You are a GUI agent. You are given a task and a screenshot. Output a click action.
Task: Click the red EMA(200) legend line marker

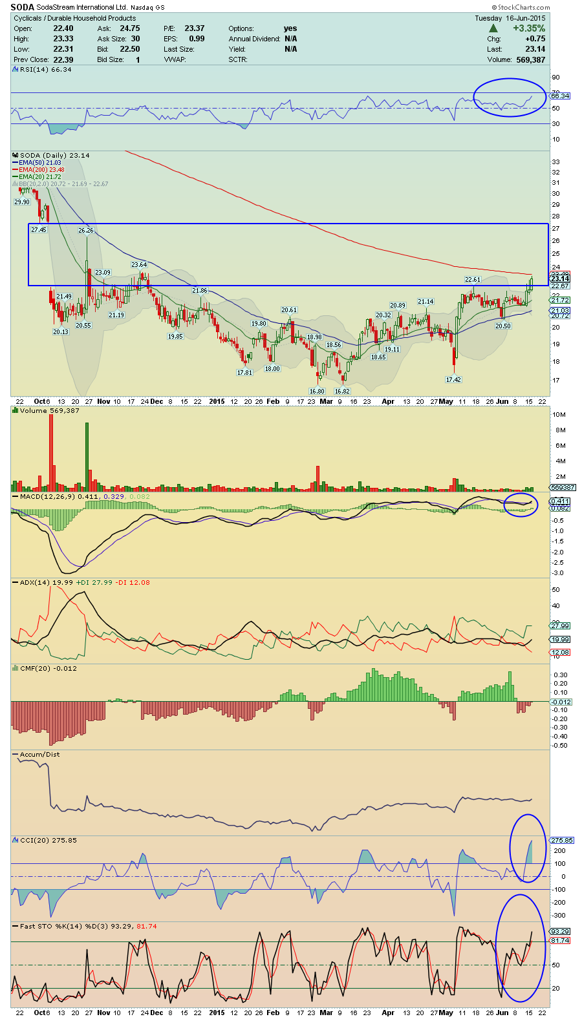[16, 169]
